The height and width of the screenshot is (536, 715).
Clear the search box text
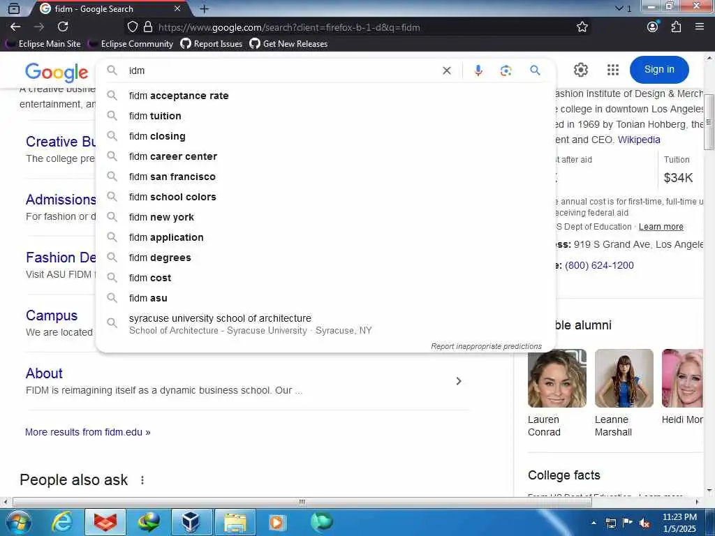447,70
